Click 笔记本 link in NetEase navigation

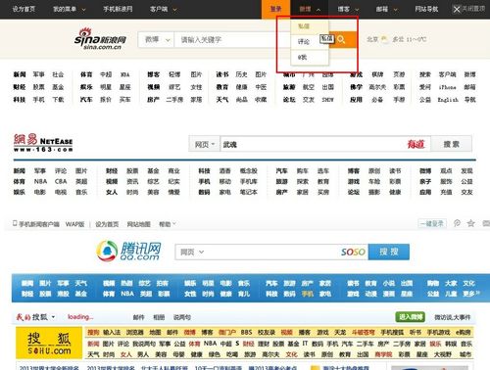pyautogui.click(x=249, y=192)
